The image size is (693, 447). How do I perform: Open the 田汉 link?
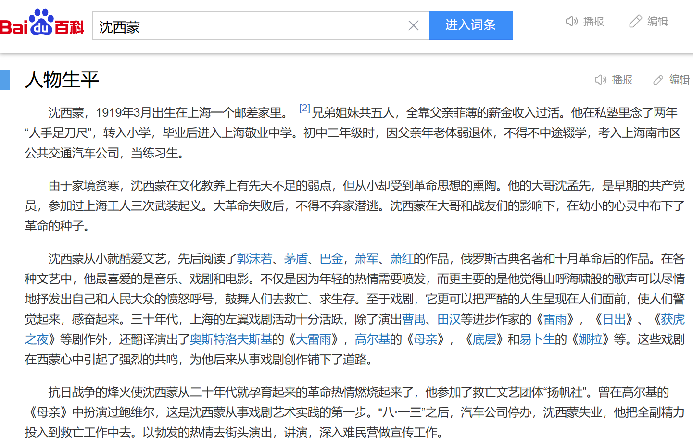tap(449, 319)
